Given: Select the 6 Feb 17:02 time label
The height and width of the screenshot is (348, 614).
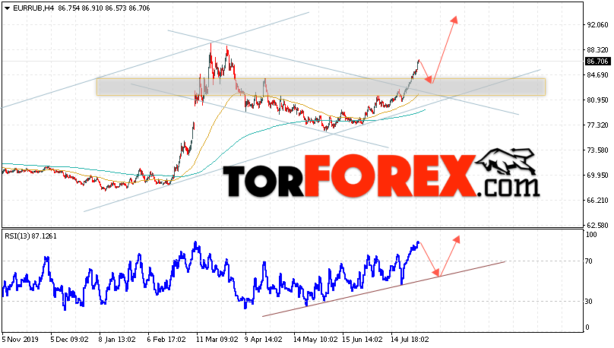Looking at the screenshot, I should (x=166, y=340).
